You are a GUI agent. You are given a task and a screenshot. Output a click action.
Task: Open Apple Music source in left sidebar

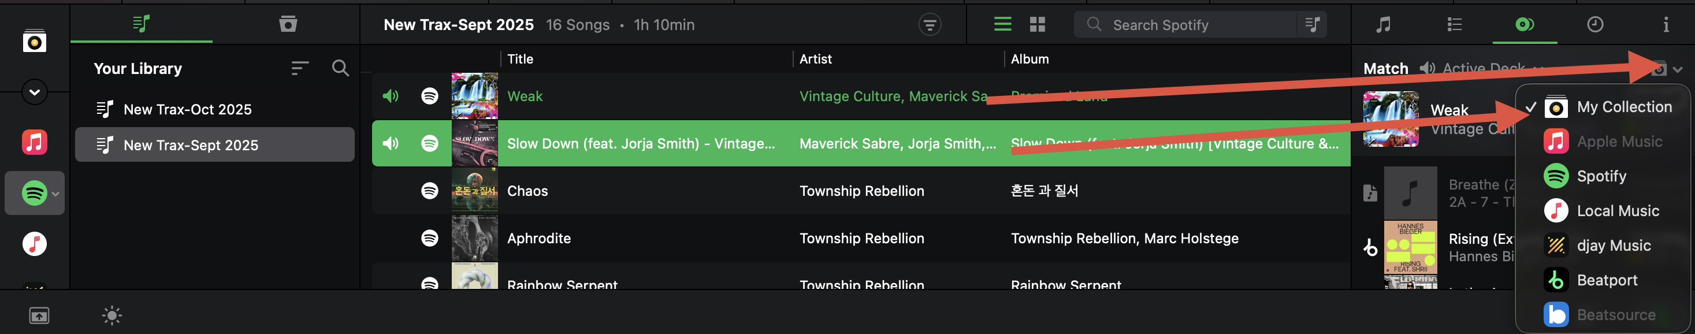[34, 142]
